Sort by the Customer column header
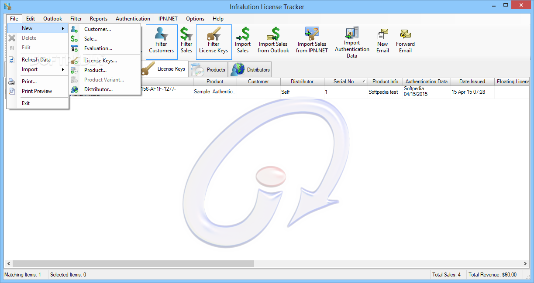534x283 pixels. 258,82
